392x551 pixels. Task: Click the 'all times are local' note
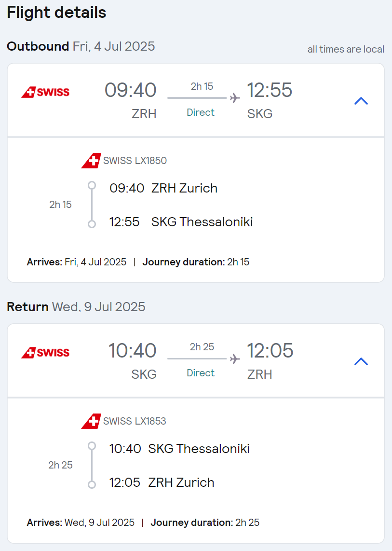point(346,49)
